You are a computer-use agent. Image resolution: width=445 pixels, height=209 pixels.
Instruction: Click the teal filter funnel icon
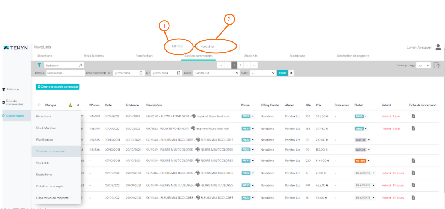39,65
